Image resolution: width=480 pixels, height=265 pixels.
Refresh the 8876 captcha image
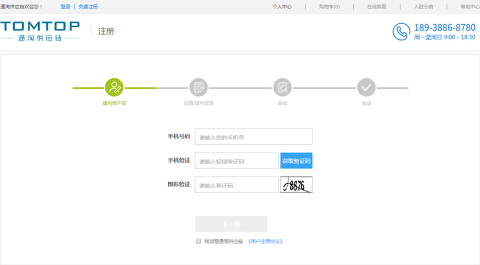[296, 185]
